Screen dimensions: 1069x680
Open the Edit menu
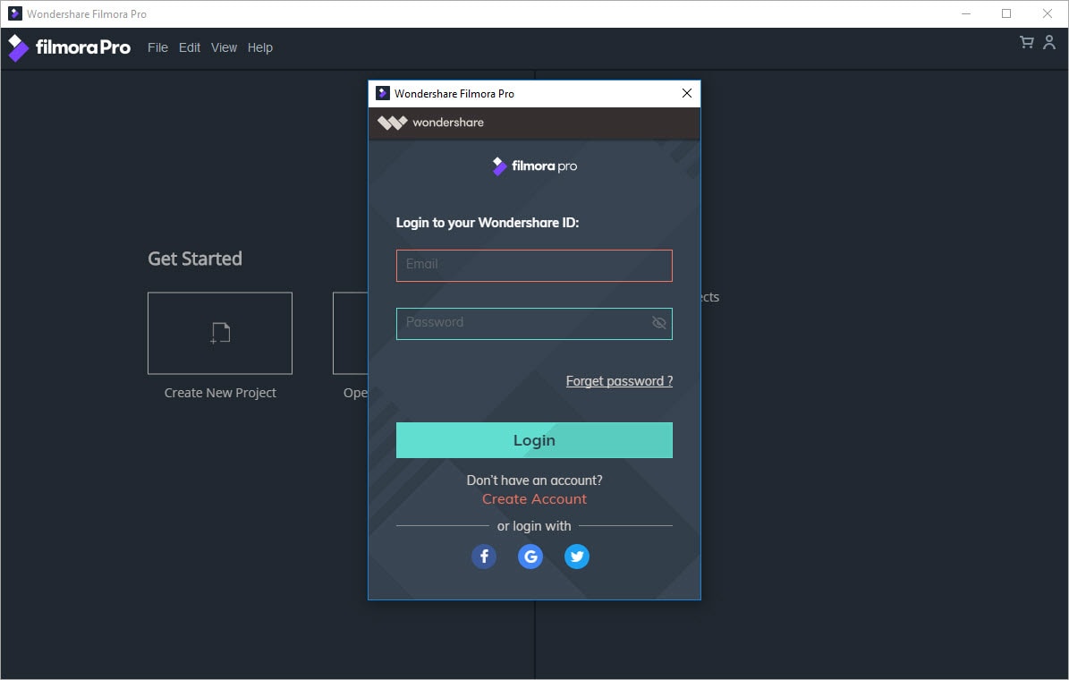pos(190,47)
